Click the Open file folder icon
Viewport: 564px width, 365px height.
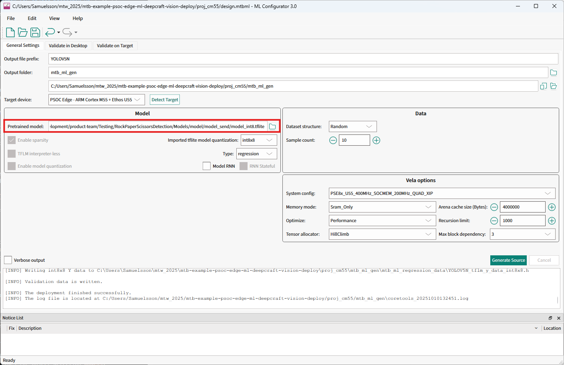[23, 32]
